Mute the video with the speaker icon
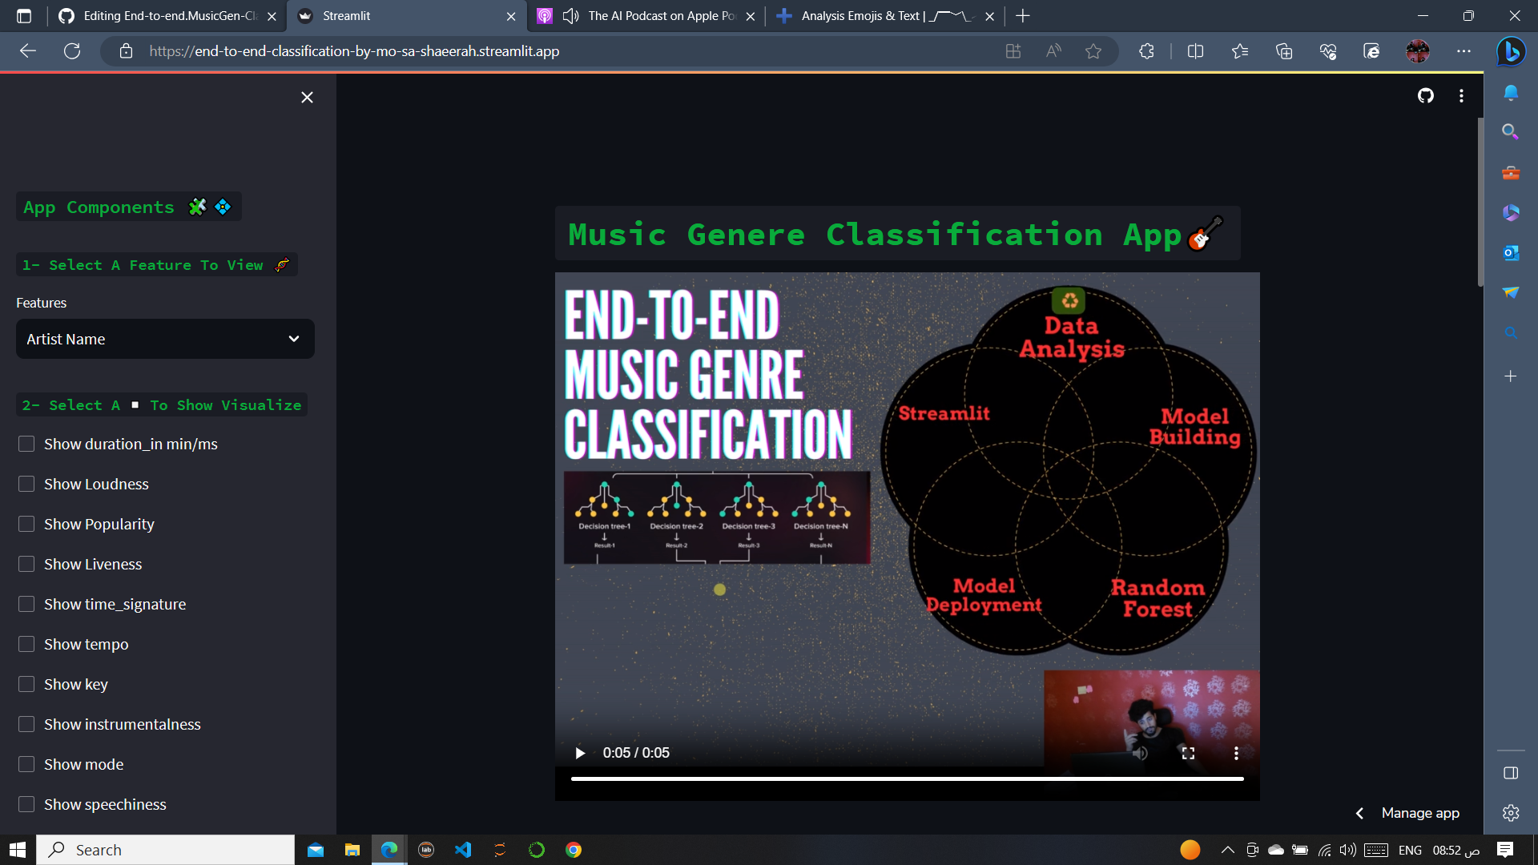 pyautogui.click(x=1141, y=753)
